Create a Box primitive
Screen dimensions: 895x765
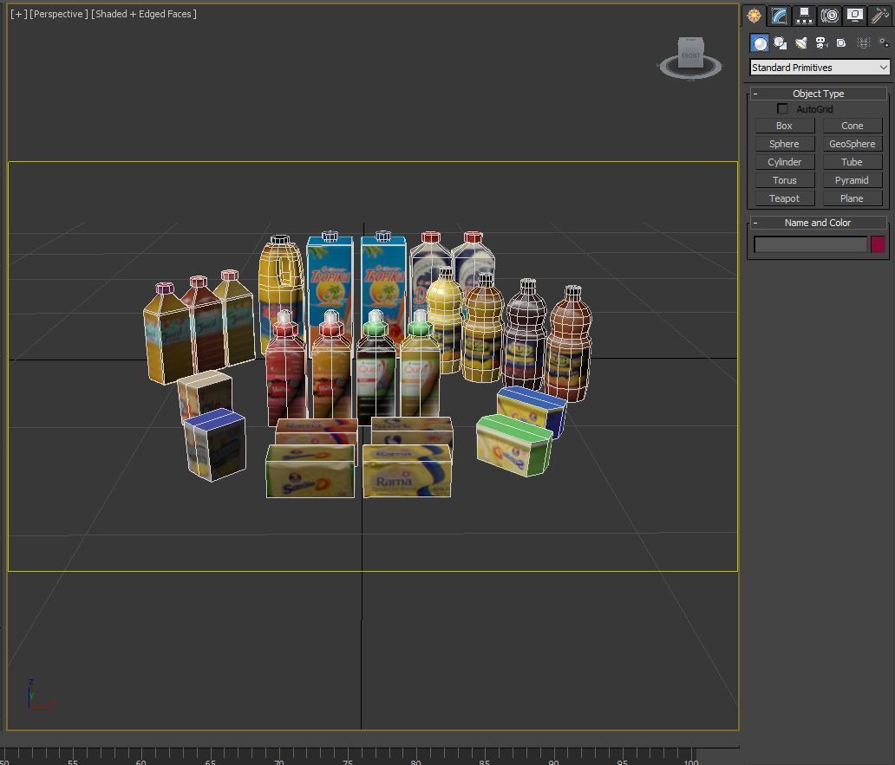[784, 126]
